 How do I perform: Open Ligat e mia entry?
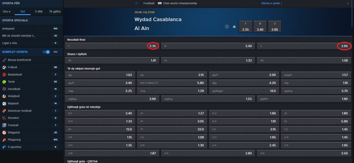[32, 43]
